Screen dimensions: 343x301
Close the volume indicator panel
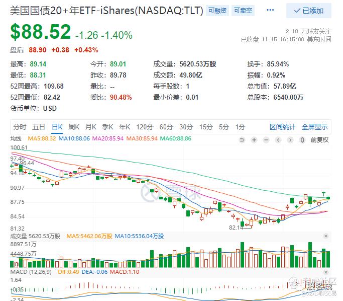tap(326, 236)
